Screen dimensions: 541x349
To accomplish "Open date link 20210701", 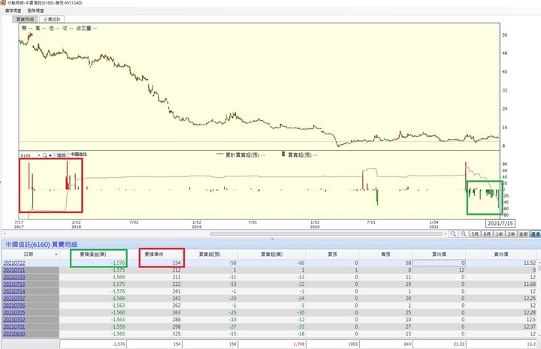I will (14, 326).
